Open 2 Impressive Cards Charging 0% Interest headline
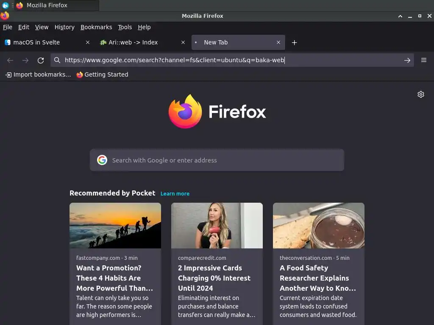Screen dimensions: 434x325 click(214, 278)
